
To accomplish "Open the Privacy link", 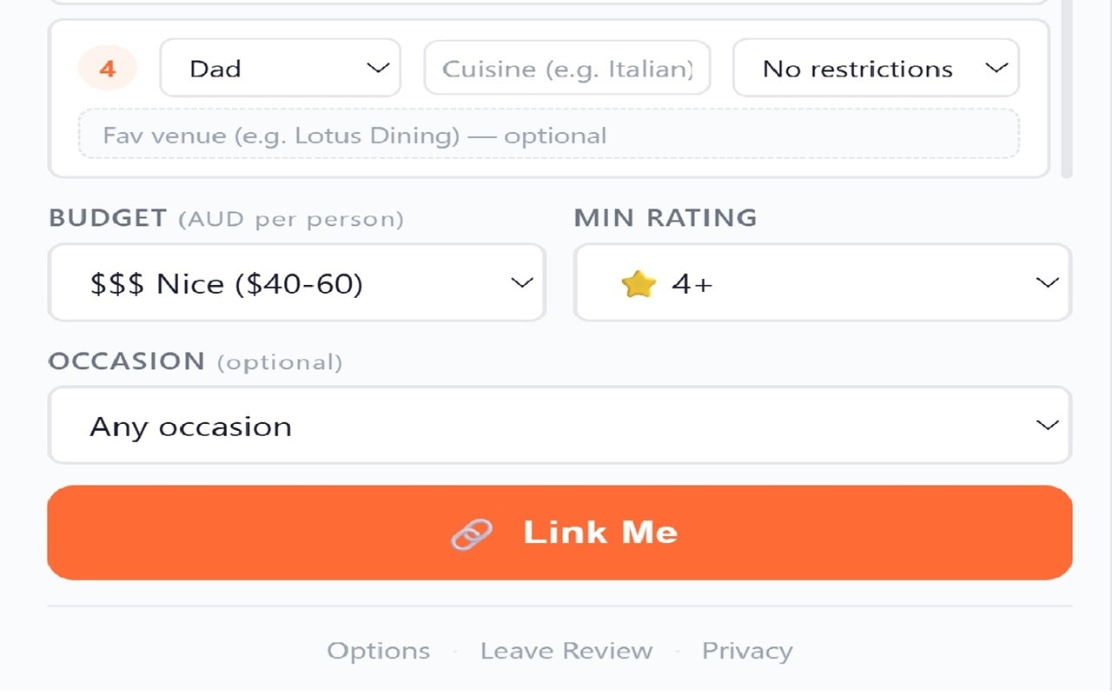I will pyautogui.click(x=746, y=651).
